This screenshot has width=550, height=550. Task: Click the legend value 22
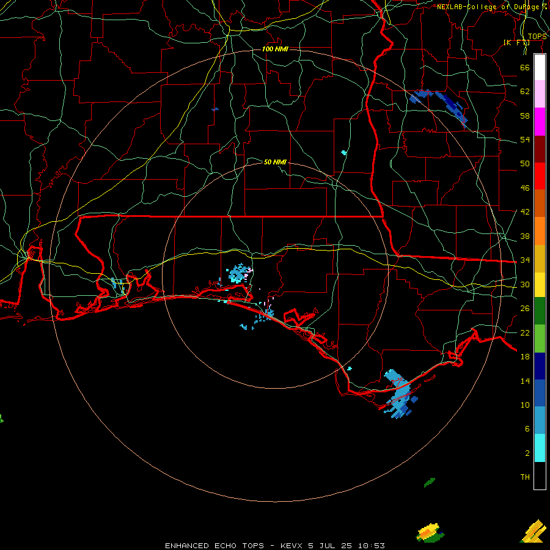point(525,332)
